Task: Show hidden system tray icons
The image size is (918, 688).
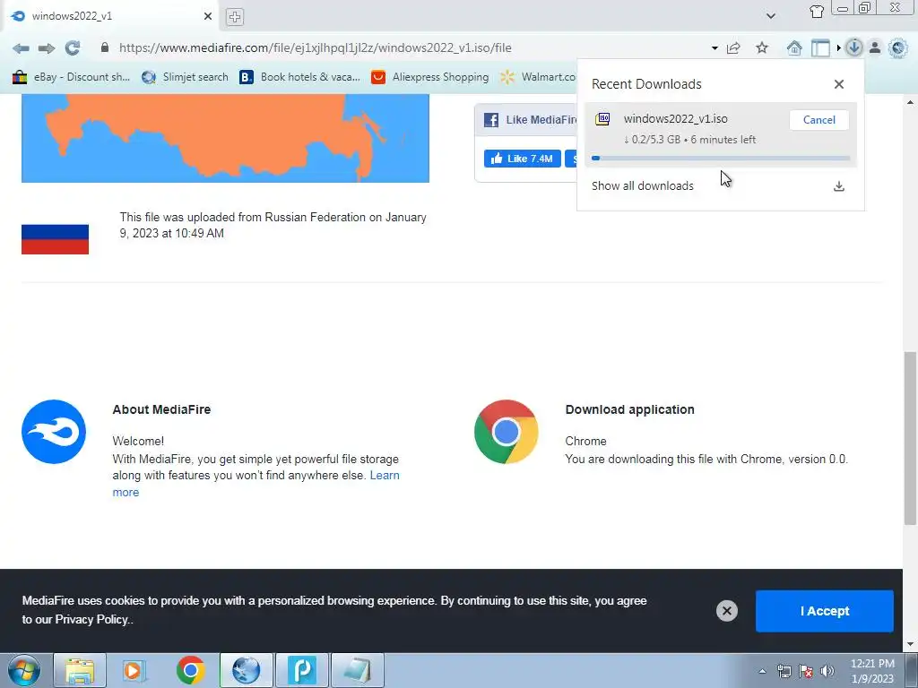Action: tap(762, 671)
